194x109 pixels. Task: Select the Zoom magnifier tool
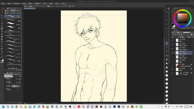(x=2, y=11)
